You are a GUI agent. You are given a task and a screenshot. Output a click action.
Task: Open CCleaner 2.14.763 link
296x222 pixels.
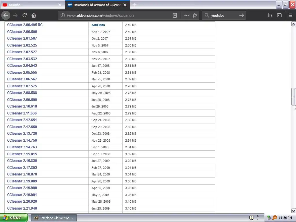tap(22, 147)
